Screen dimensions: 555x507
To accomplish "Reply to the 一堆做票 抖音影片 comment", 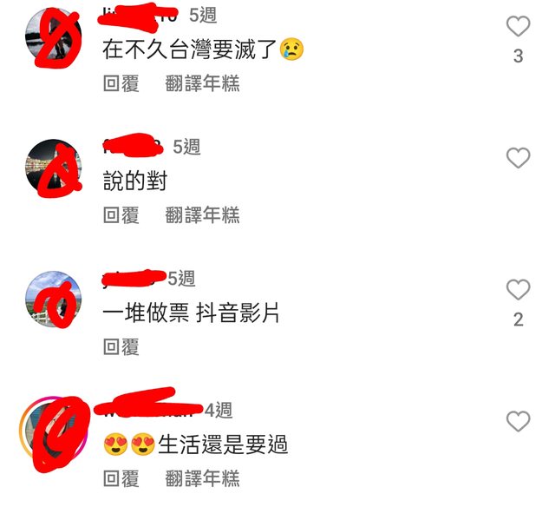I will [121, 347].
